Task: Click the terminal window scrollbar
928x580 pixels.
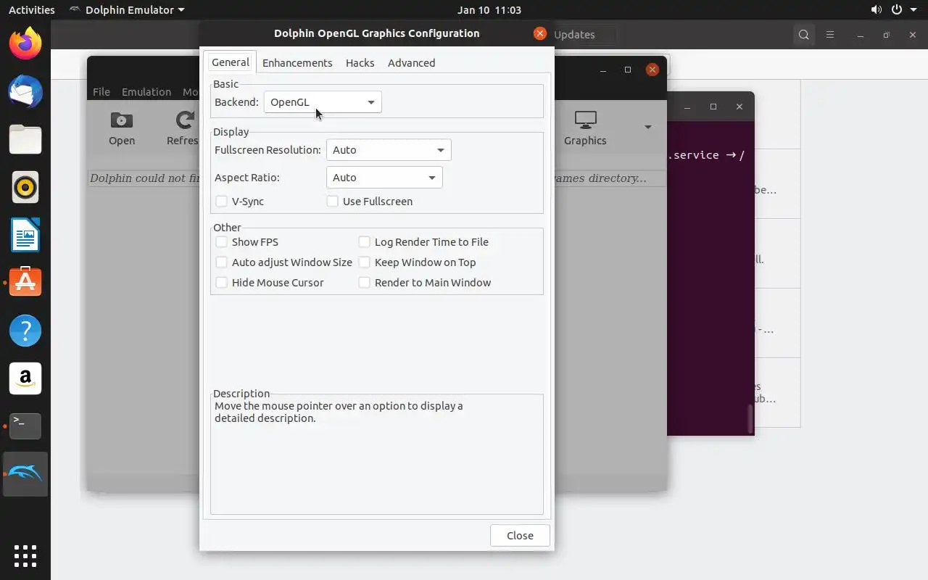Action: (x=750, y=418)
